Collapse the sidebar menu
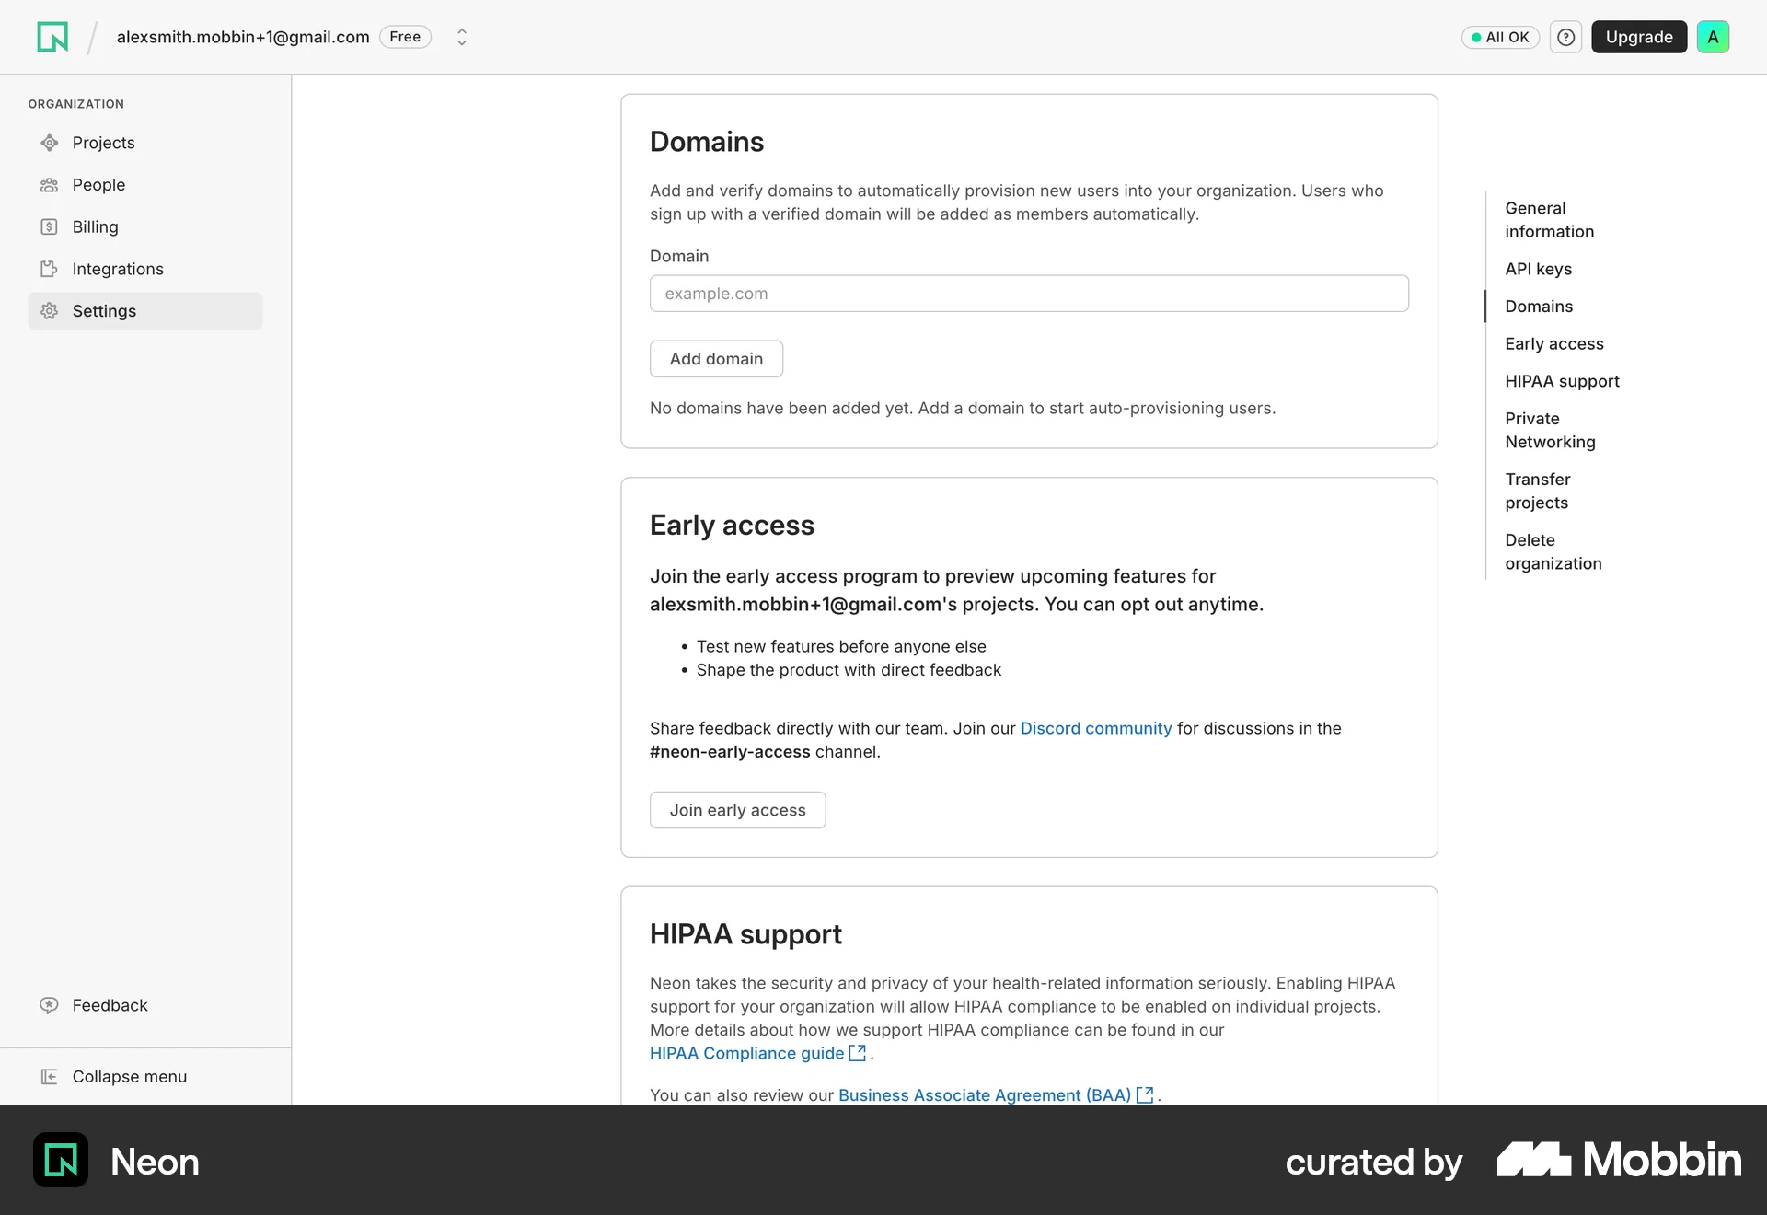 click(129, 1077)
